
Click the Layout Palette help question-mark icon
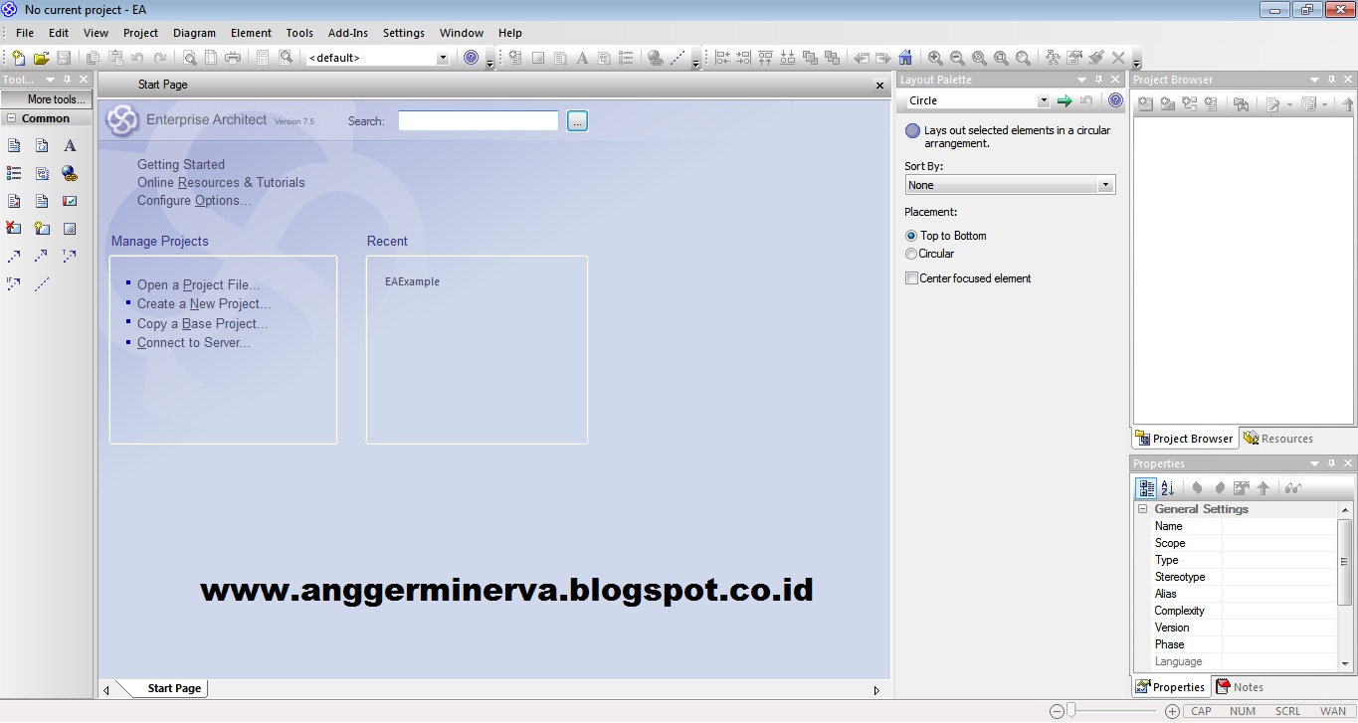tap(1114, 99)
